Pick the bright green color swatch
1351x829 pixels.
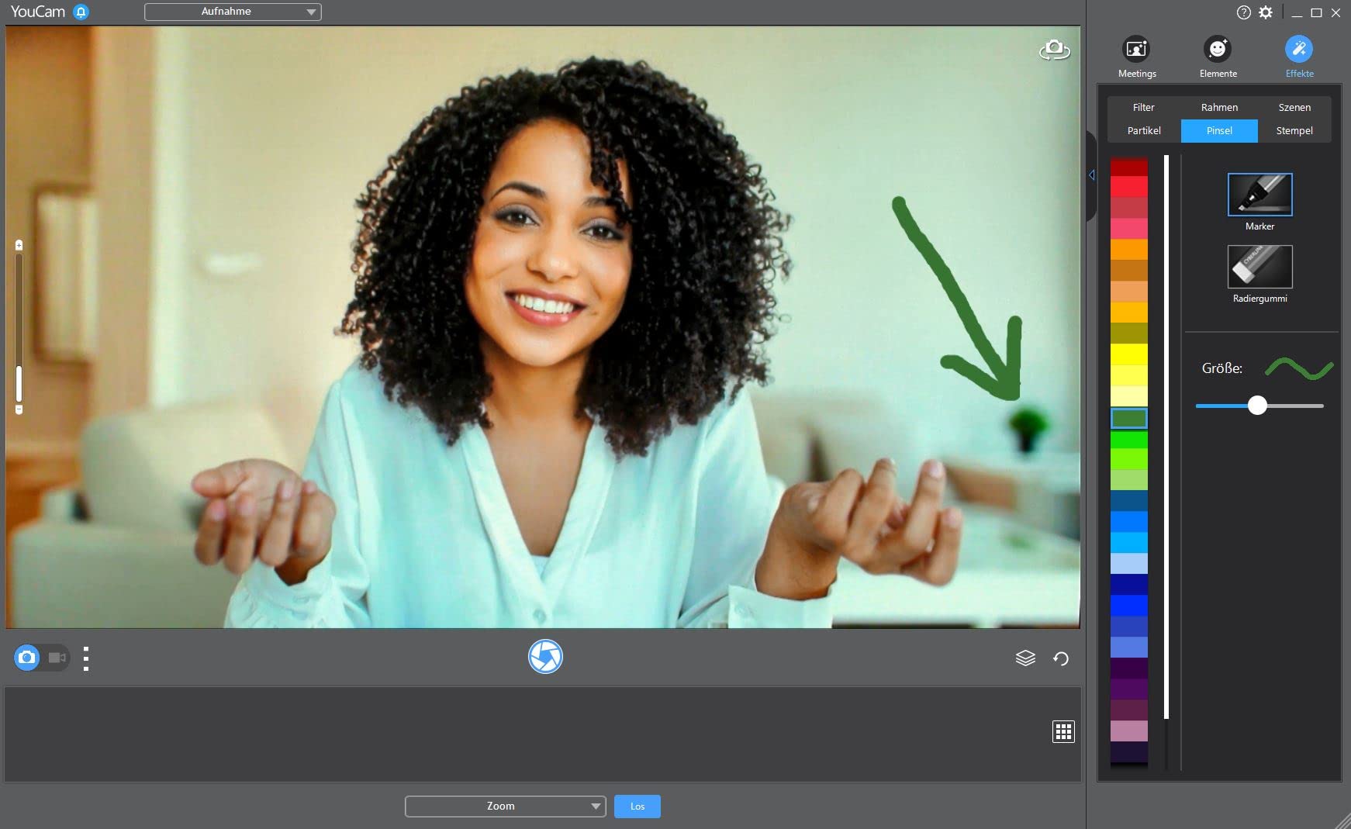tap(1128, 439)
